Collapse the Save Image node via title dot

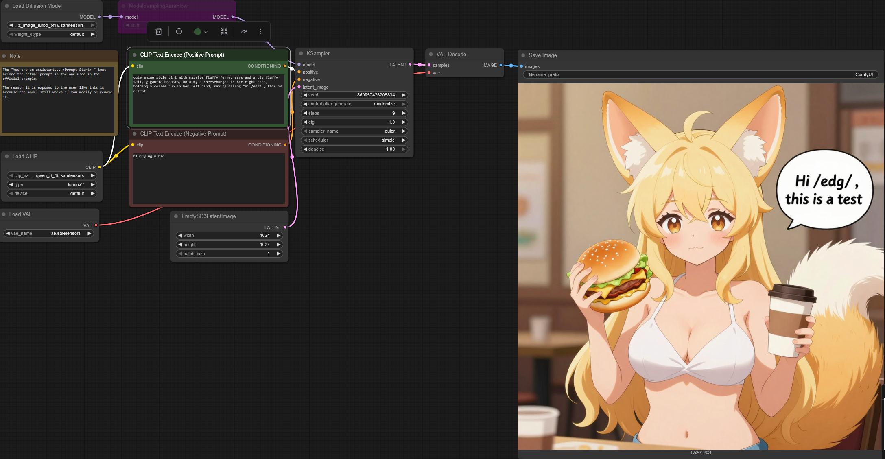pos(523,55)
